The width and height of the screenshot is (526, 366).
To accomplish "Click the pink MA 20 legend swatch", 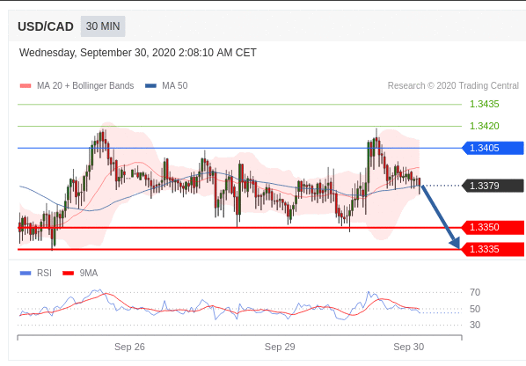I will pos(26,86).
